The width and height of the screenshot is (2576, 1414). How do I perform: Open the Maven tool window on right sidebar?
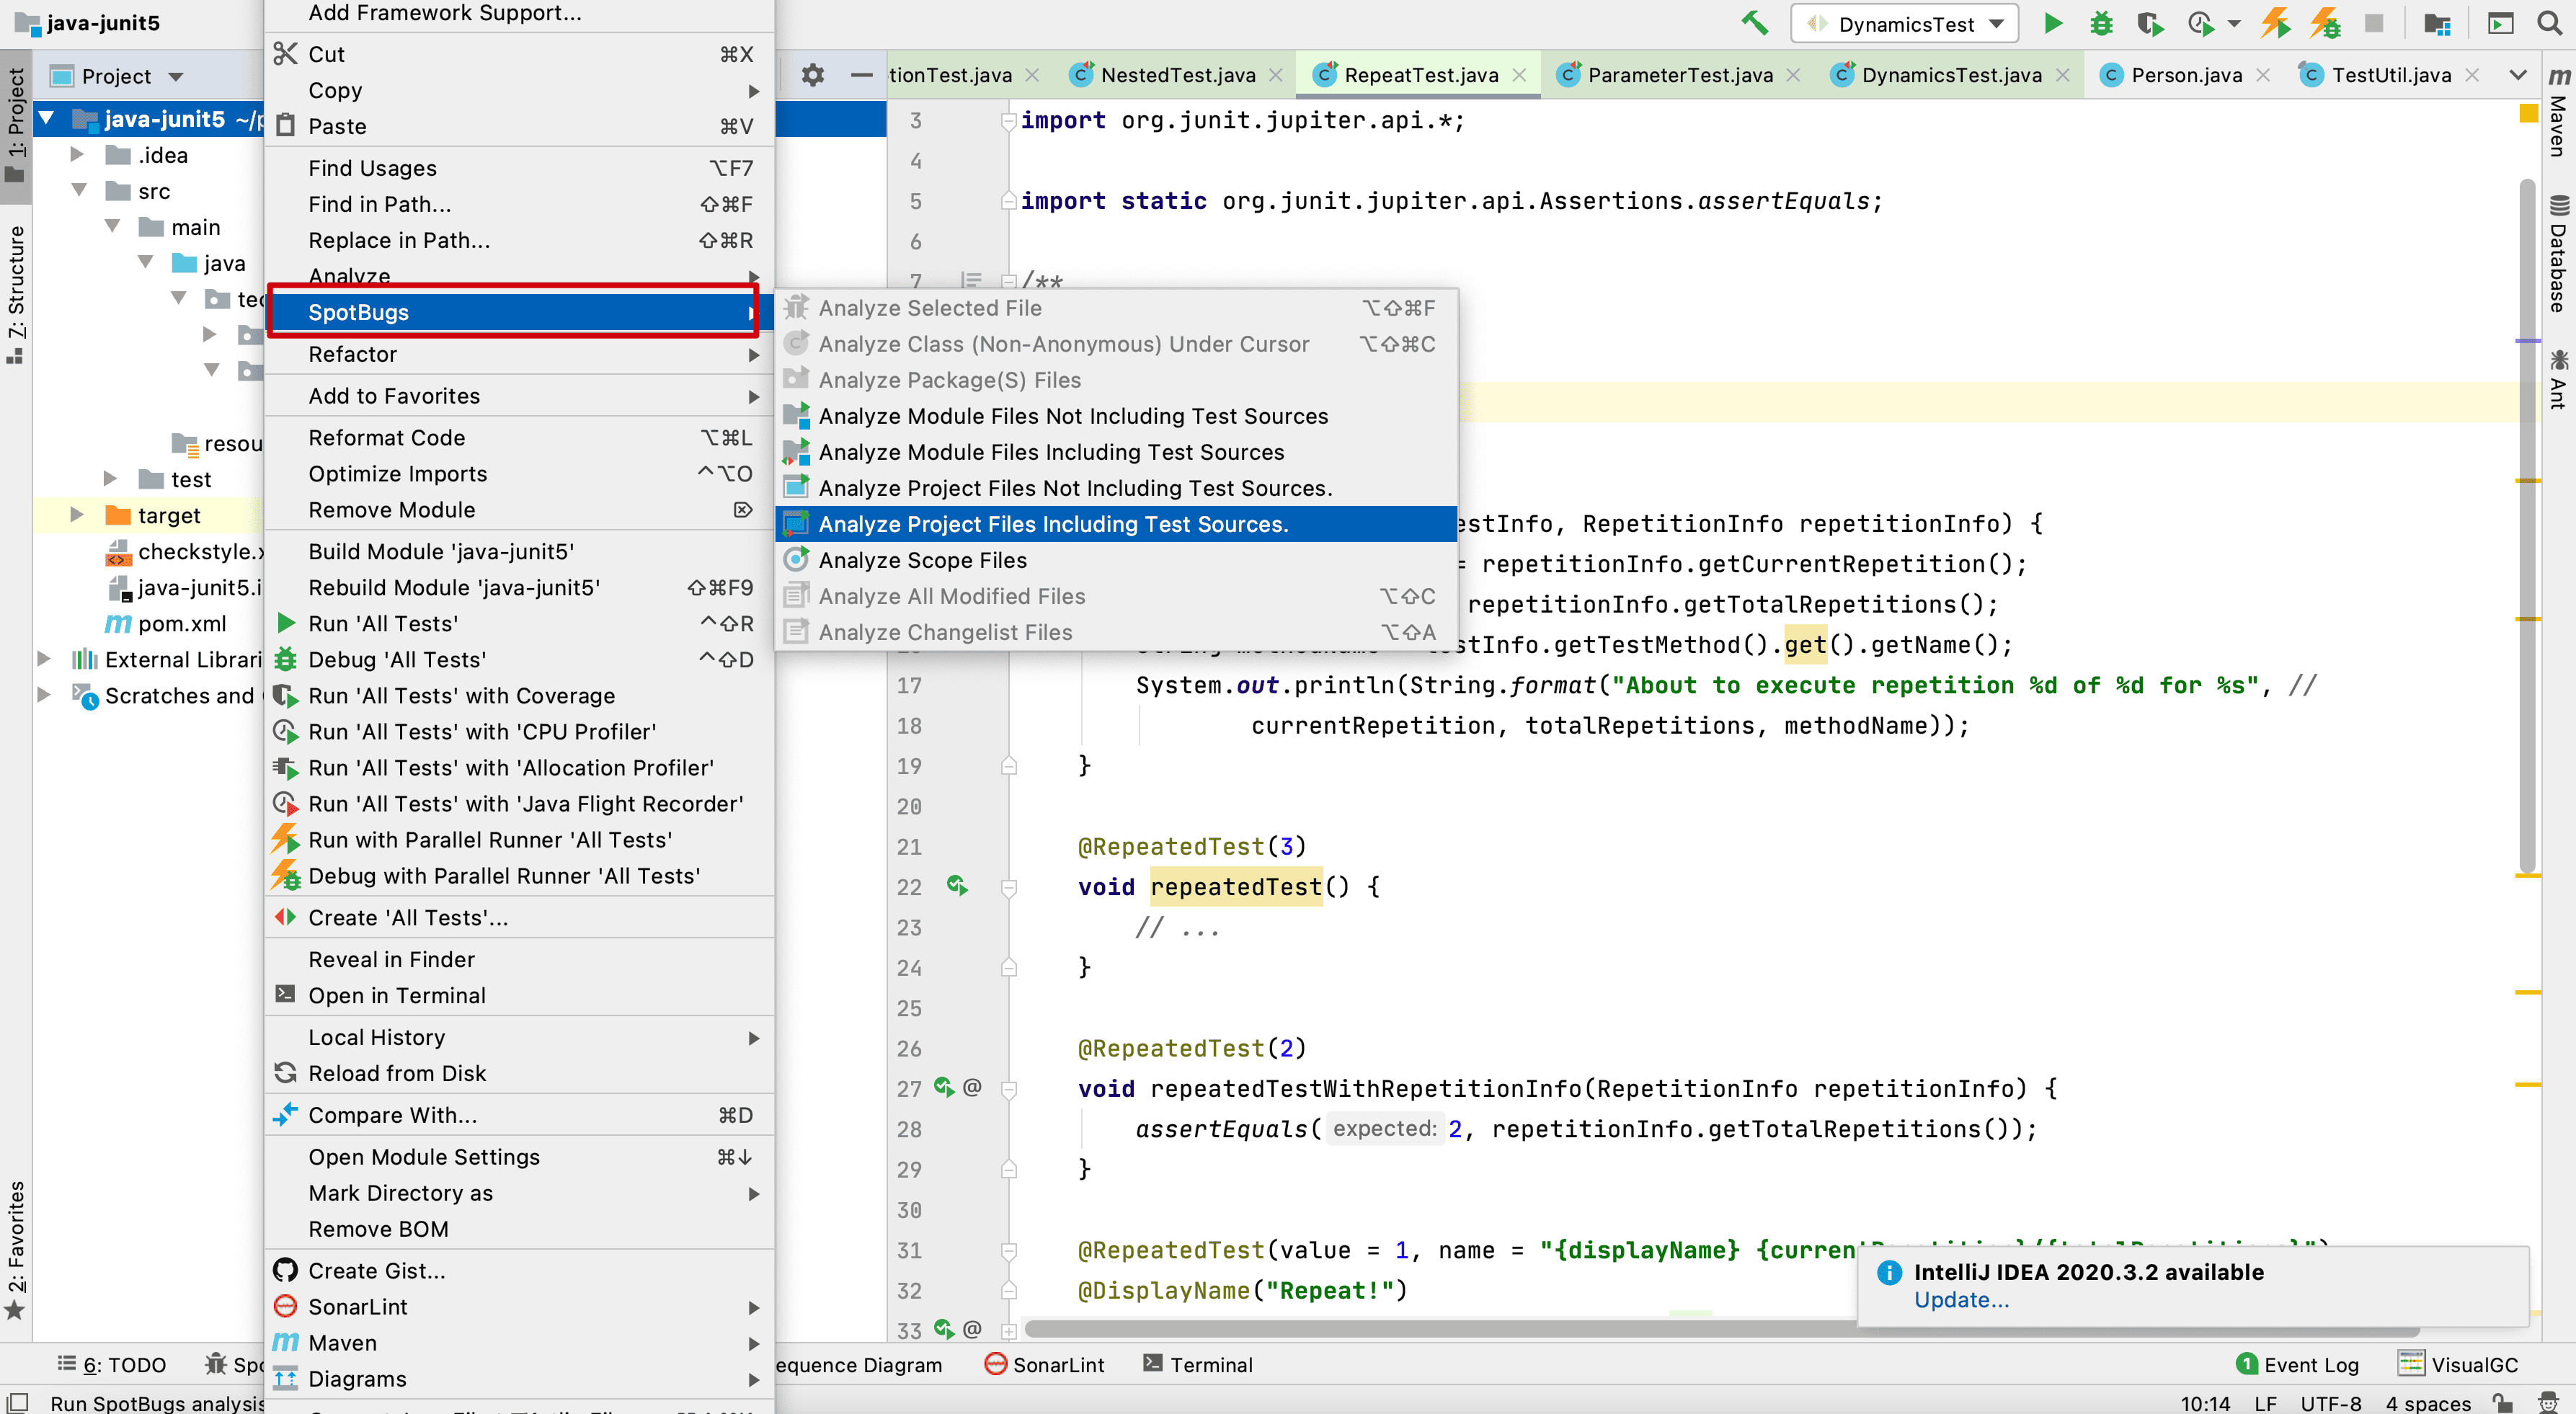pos(2558,112)
